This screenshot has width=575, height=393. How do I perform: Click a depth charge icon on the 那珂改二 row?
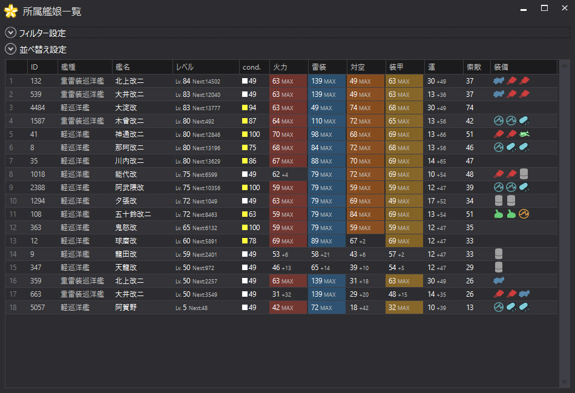coord(510,147)
